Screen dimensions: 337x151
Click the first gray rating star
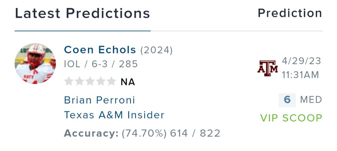69,82
